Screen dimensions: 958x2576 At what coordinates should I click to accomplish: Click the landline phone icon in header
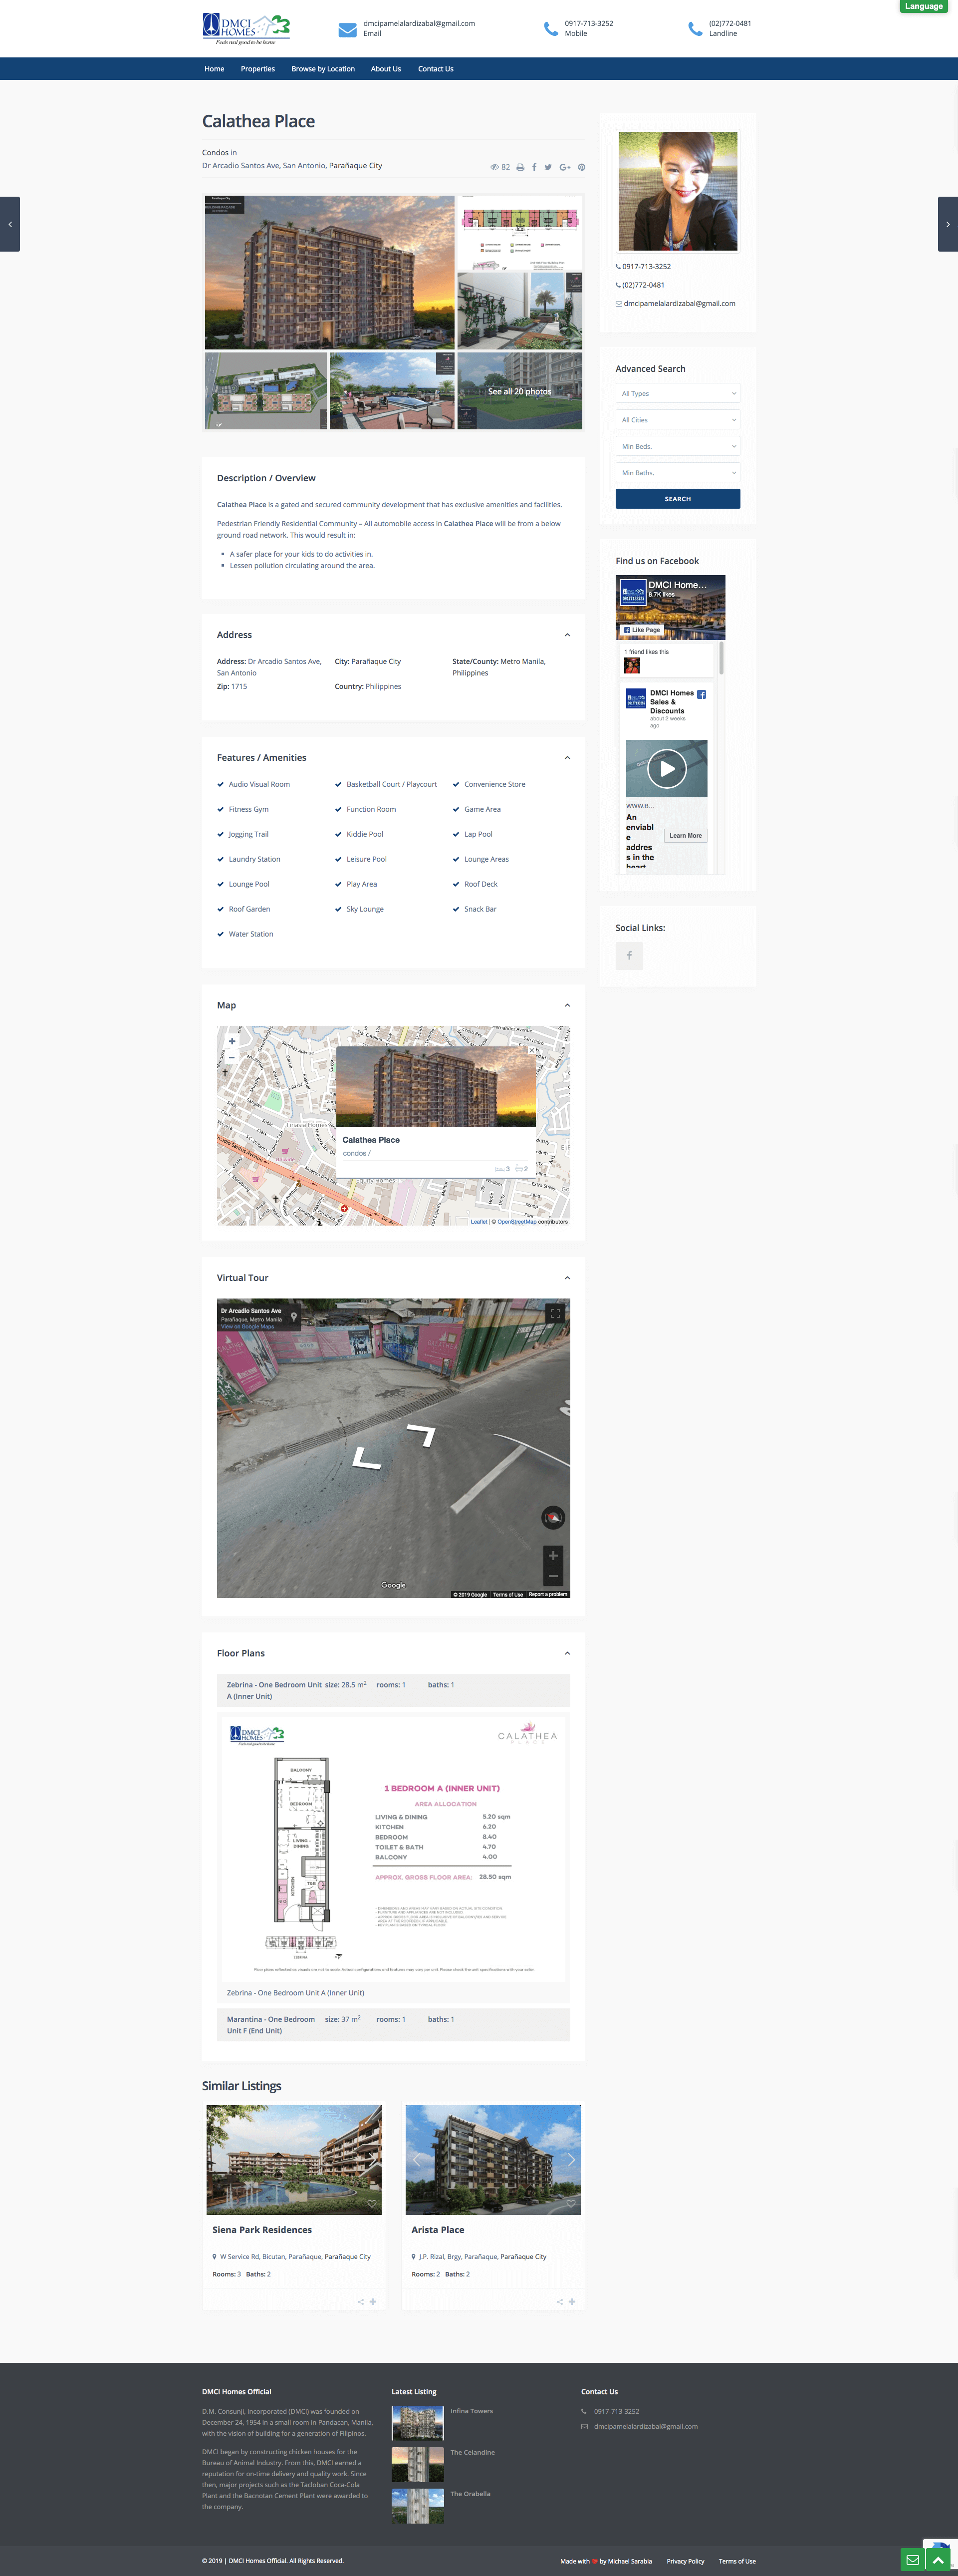coord(695,29)
